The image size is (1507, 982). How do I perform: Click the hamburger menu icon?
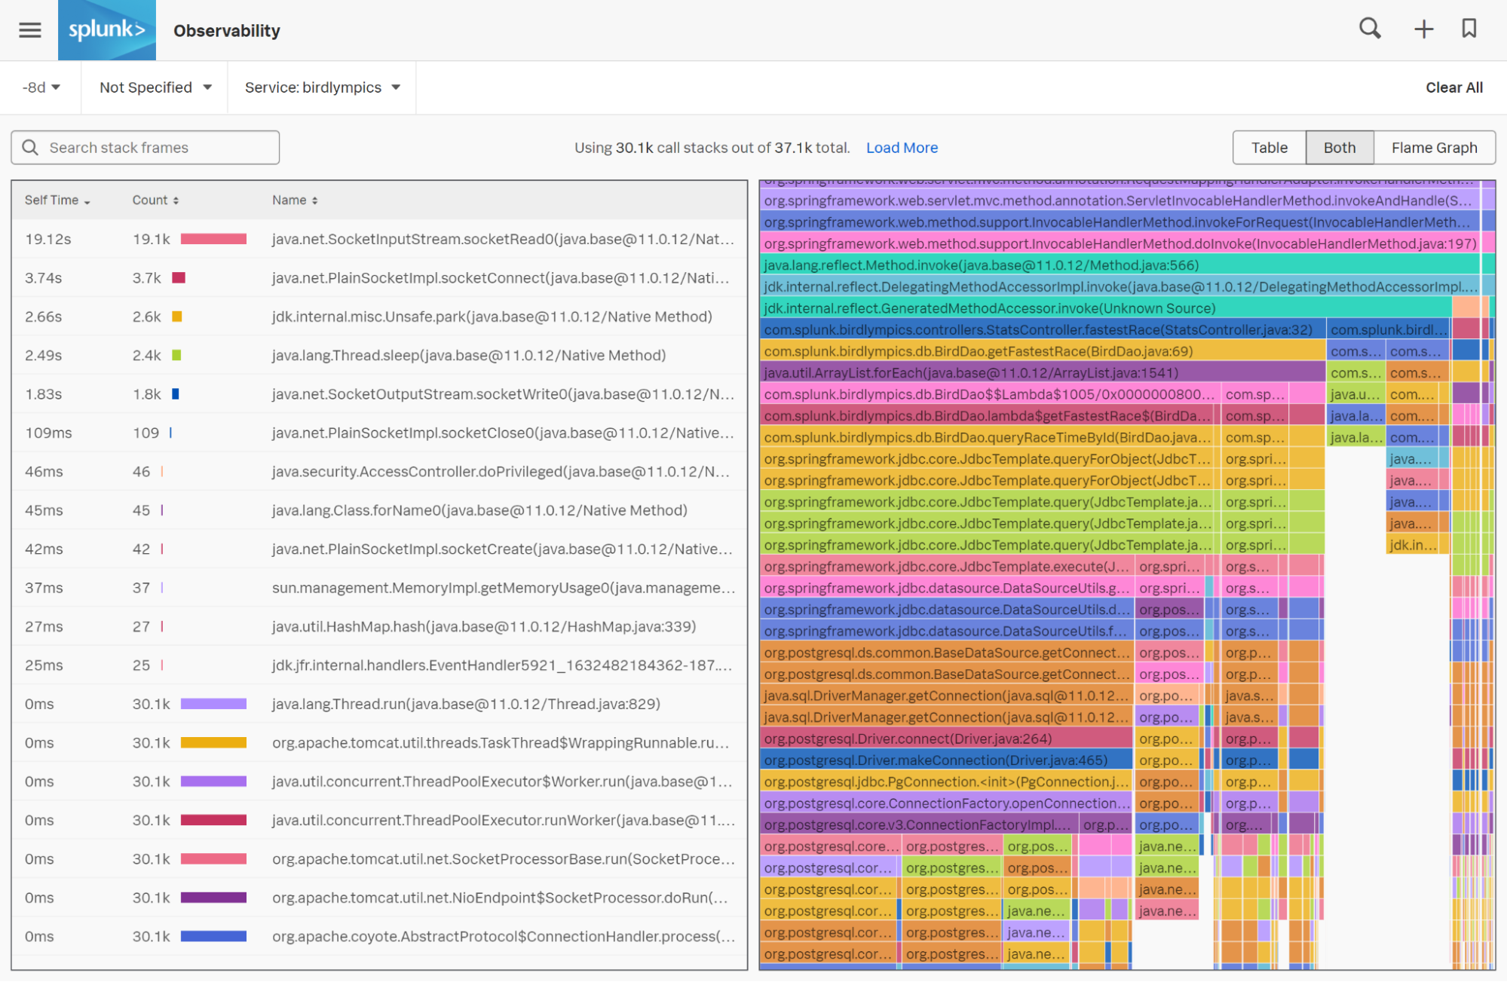pos(29,29)
